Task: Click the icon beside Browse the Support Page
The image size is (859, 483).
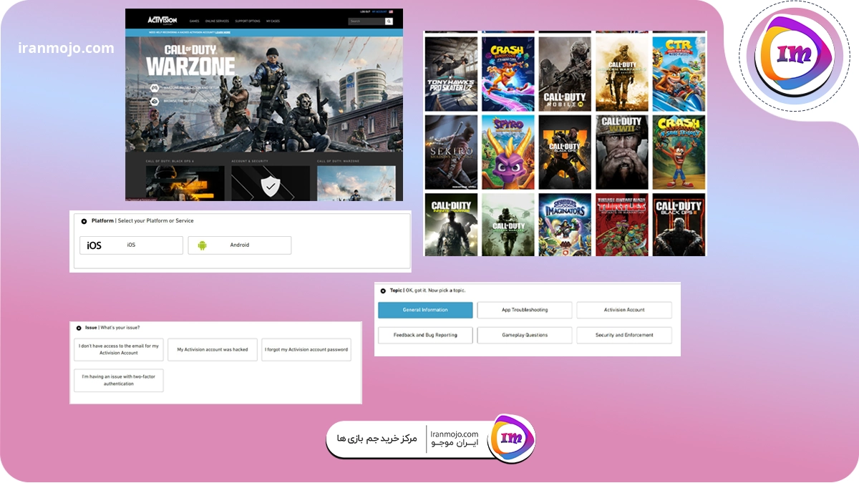Action: click(154, 102)
